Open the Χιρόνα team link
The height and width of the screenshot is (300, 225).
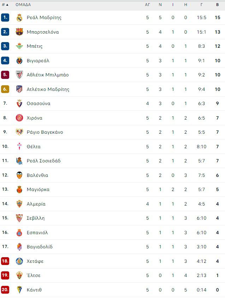coord(34,118)
